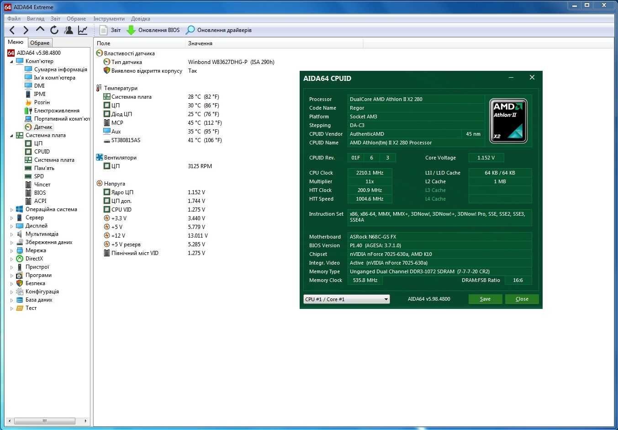Expand the Мережа tree branch

tap(11, 250)
